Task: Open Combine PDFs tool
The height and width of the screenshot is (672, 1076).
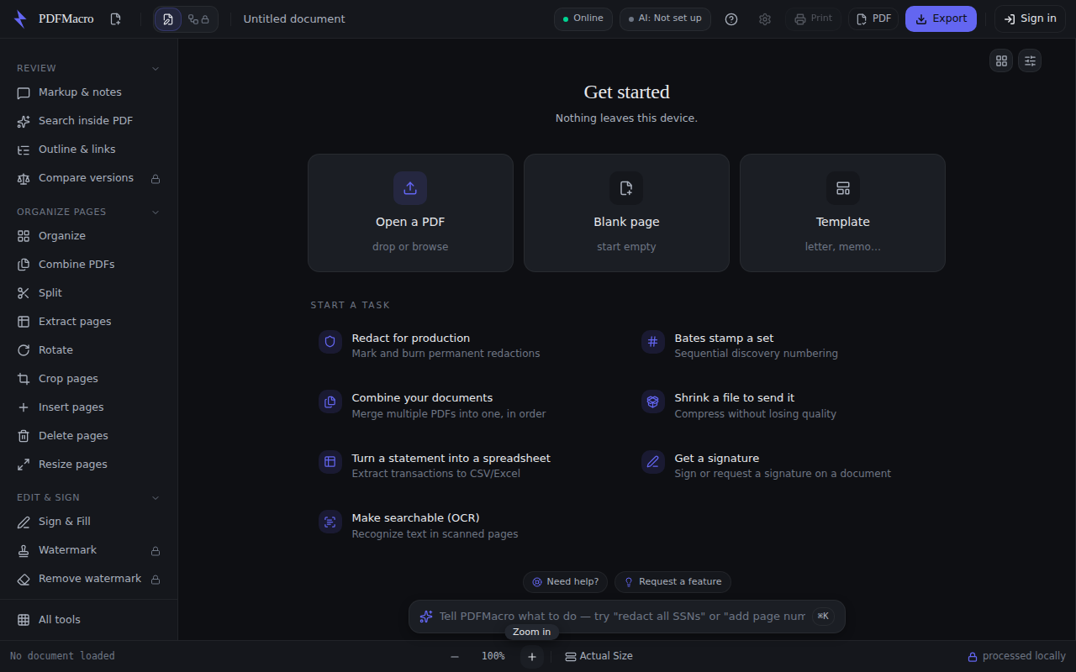Action: 89,265
